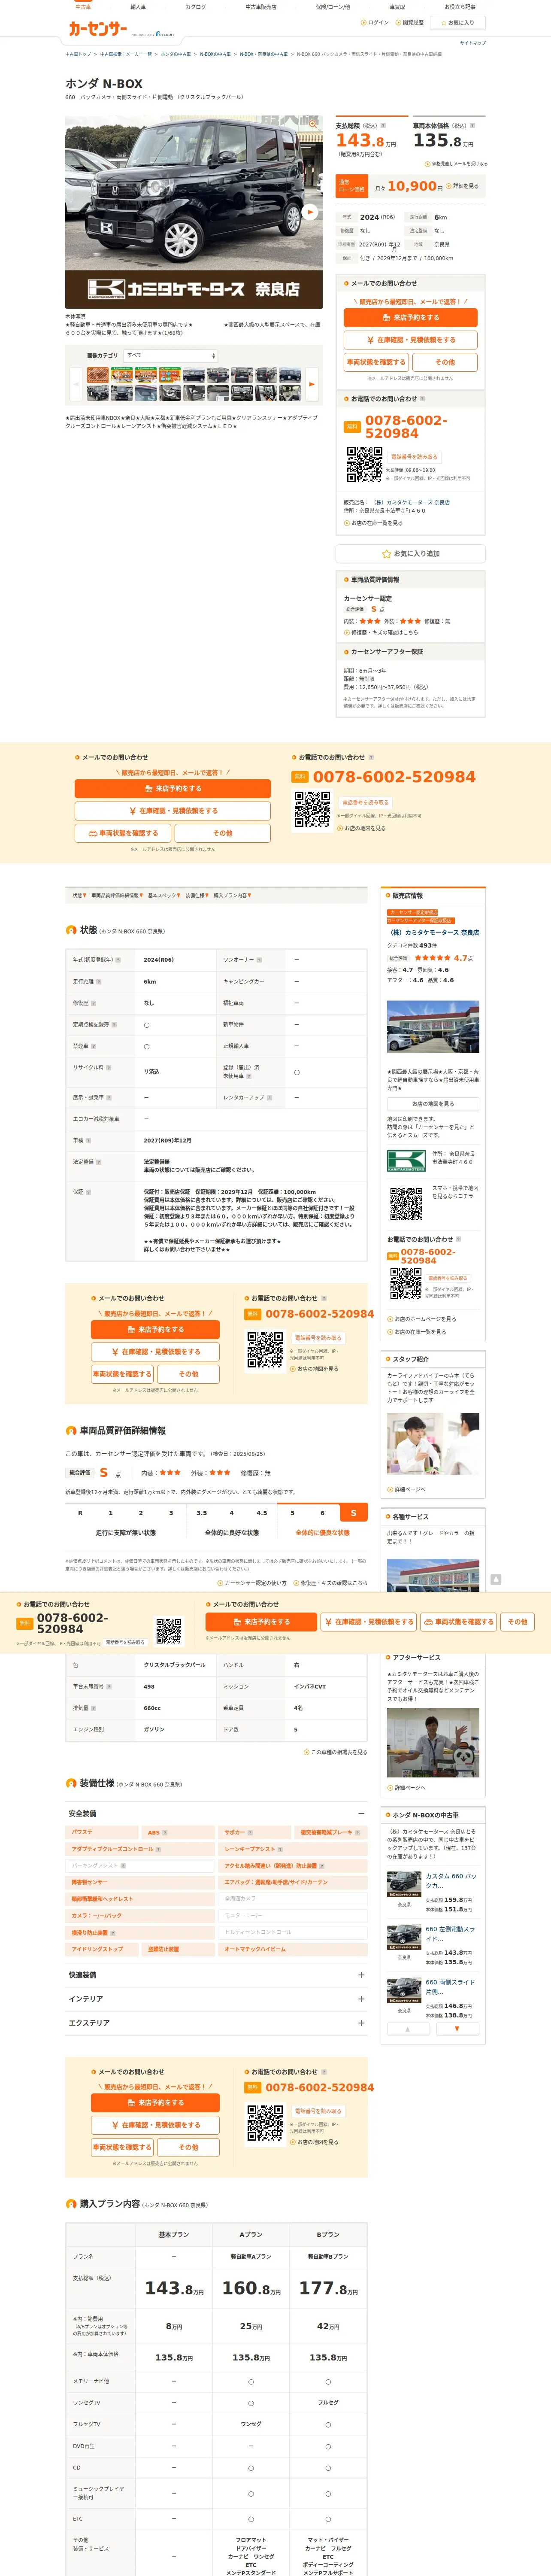The image size is (551, 2576).
Task: Jump to the 車両品質評価詳細情報 anchor
Action: click(117, 896)
